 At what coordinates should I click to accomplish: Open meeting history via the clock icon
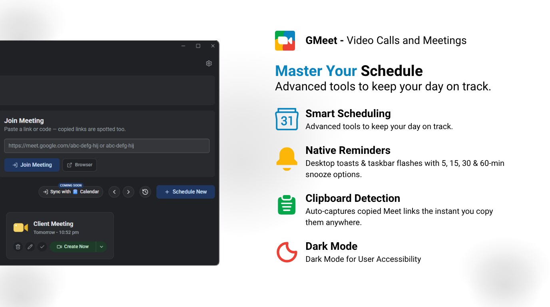tap(145, 192)
